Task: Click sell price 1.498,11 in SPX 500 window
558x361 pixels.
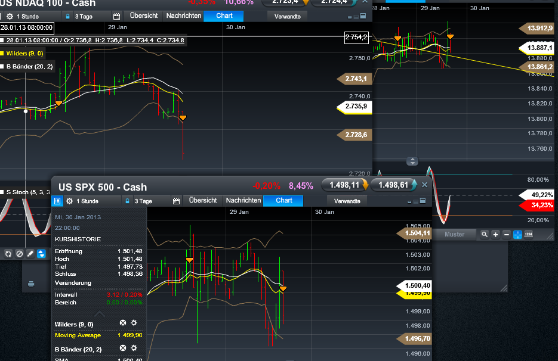Action: (x=345, y=185)
